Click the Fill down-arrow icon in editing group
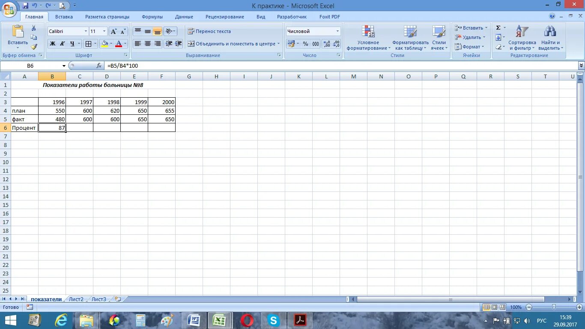The height and width of the screenshot is (329, 585). (x=498, y=37)
